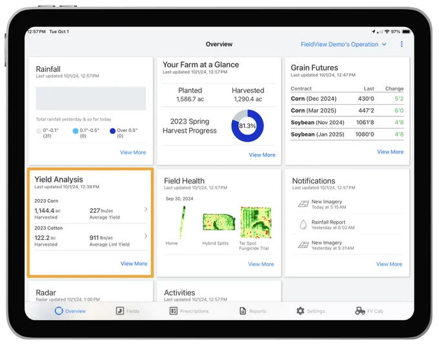The image size is (439, 344).
Task: Click Harvested 1,290.4 ac value
Action: point(248,99)
